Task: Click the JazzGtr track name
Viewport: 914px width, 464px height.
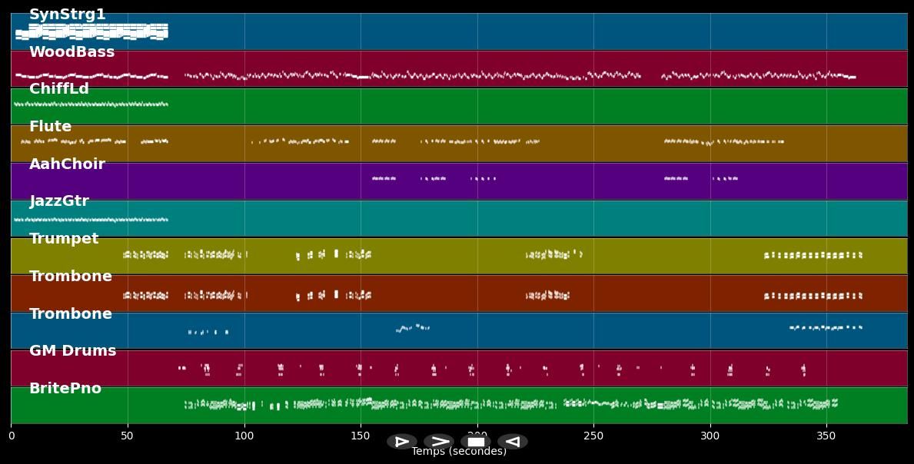Action: click(59, 201)
